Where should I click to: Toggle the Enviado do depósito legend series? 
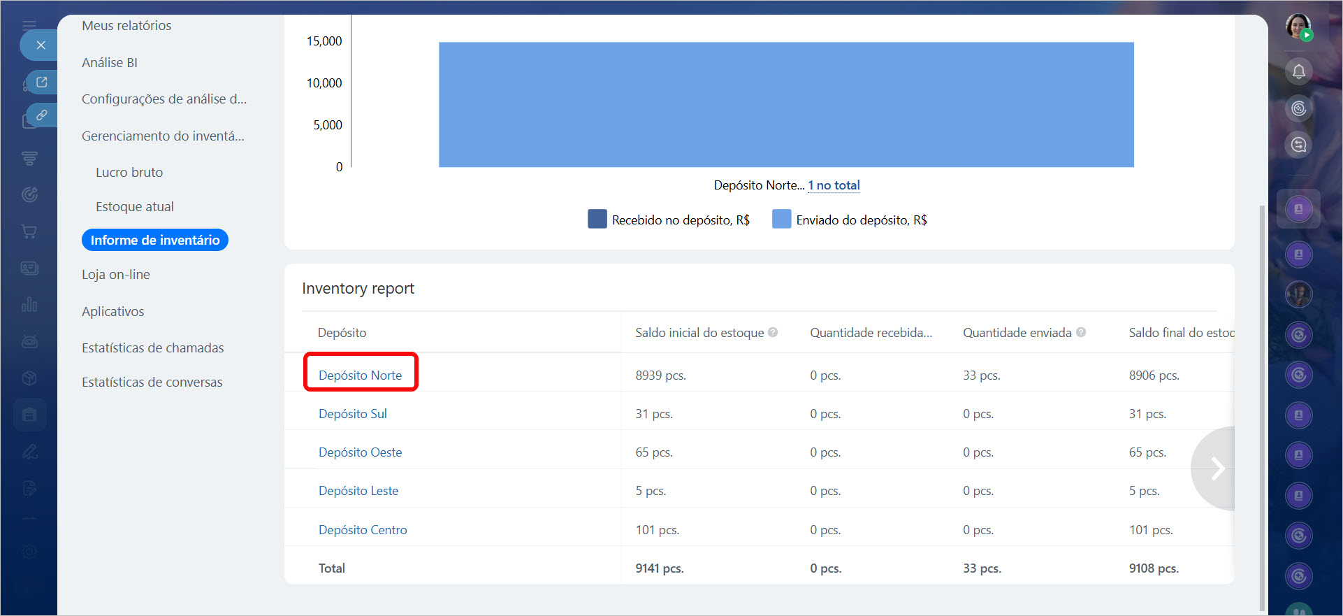coord(850,220)
